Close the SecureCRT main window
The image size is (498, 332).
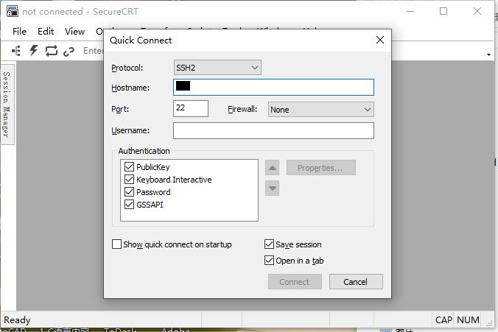tap(477, 12)
